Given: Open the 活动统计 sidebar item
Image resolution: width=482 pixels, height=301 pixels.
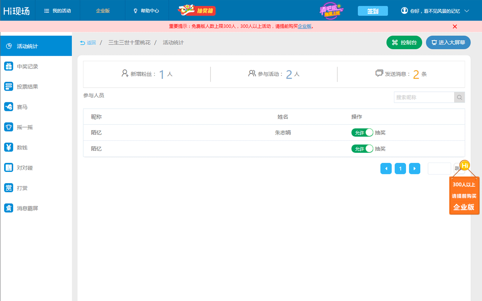Looking at the screenshot, I should (x=36, y=46).
